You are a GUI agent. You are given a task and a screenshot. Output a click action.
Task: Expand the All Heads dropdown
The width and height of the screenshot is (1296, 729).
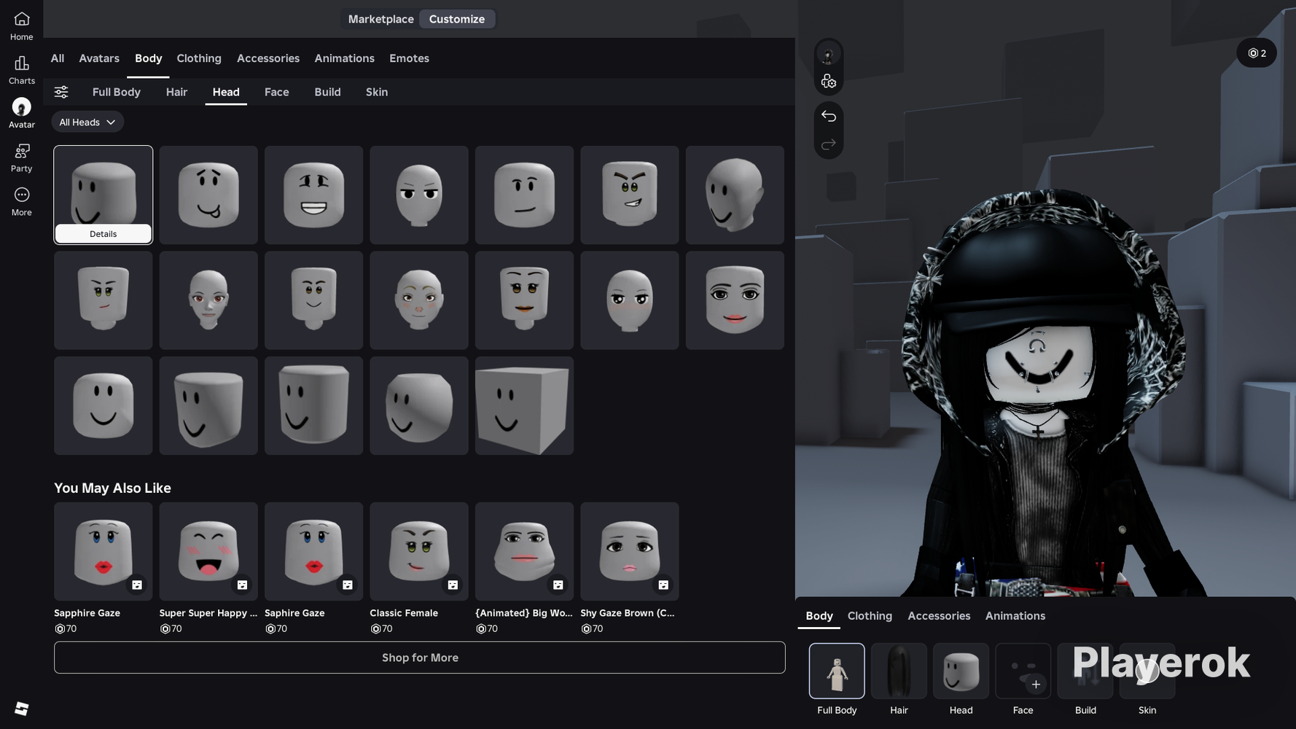click(x=87, y=122)
